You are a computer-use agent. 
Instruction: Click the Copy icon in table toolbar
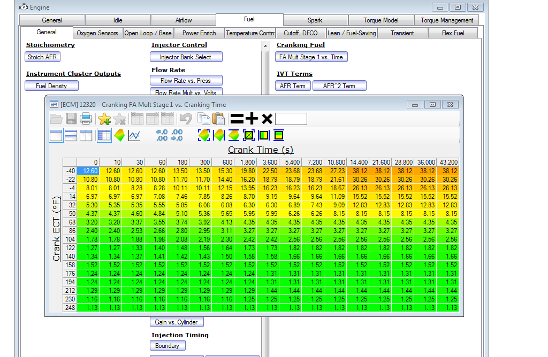tap(204, 119)
